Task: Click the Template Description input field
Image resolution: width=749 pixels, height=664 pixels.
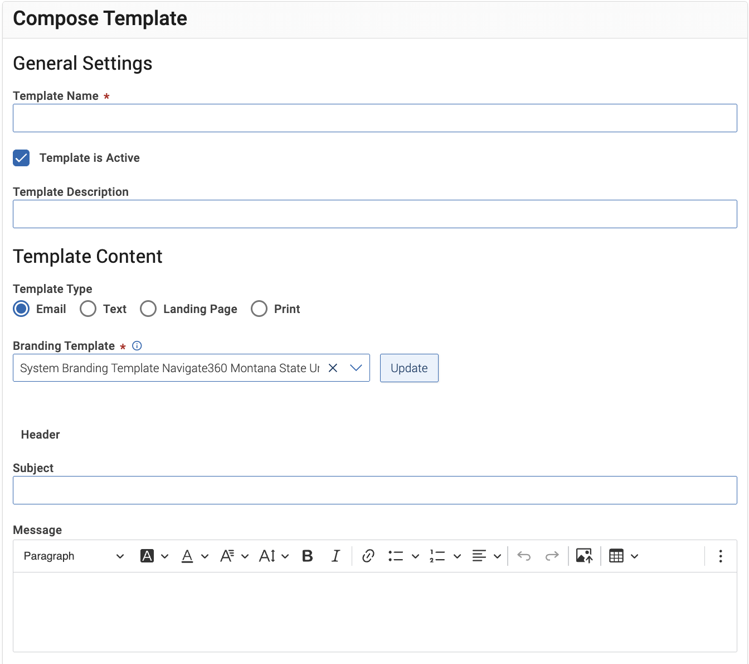Action: pos(375,214)
